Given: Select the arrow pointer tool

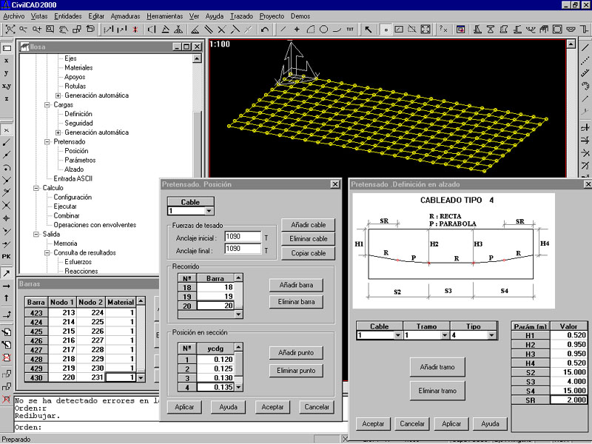Looking at the screenshot, I should pyautogui.click(x=368, y=30).
